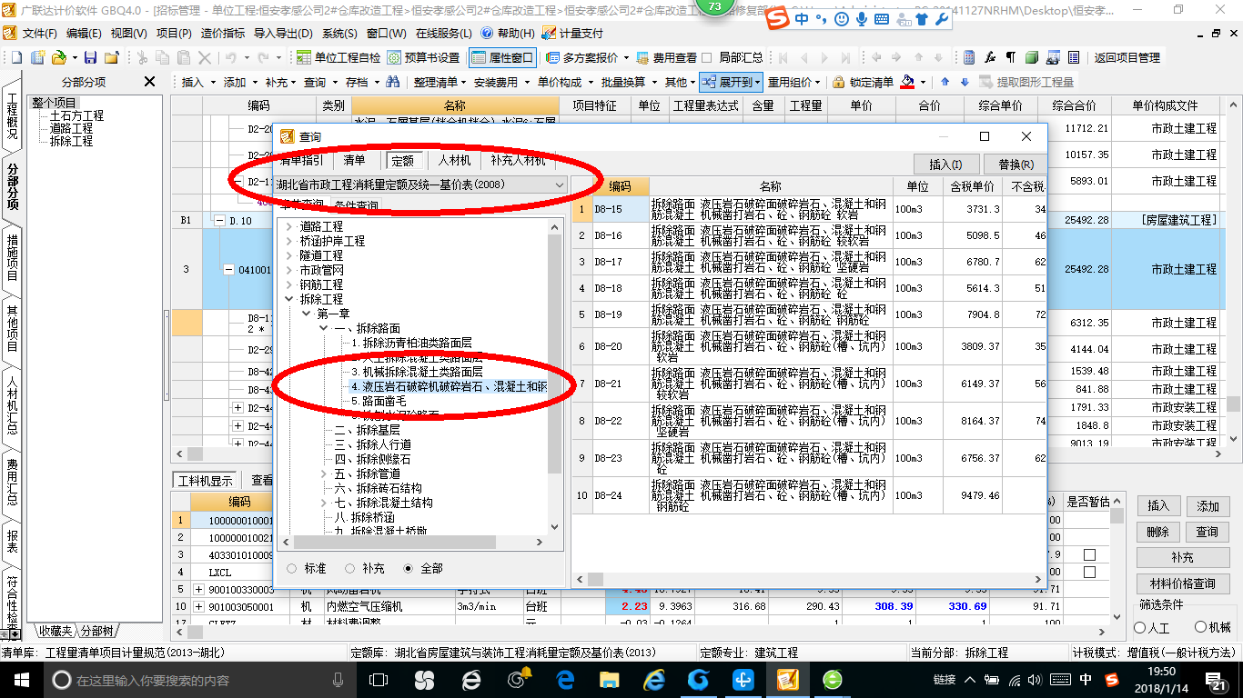This screenshot has width=1243, height=698.
Task: Select 3.机械拆除混凝土类路面层 tree item
Action: 417,372
